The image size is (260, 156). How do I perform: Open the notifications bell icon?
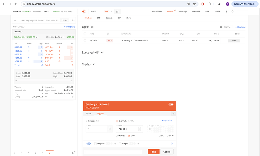coord(232,11)
